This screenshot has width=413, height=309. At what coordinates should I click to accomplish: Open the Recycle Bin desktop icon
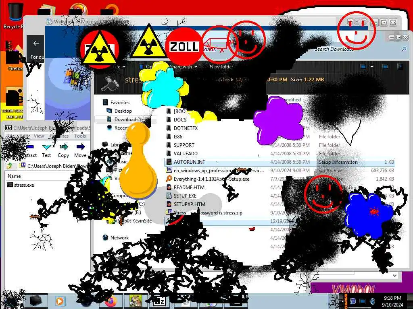pyautogui.click(x=15, y=15)
